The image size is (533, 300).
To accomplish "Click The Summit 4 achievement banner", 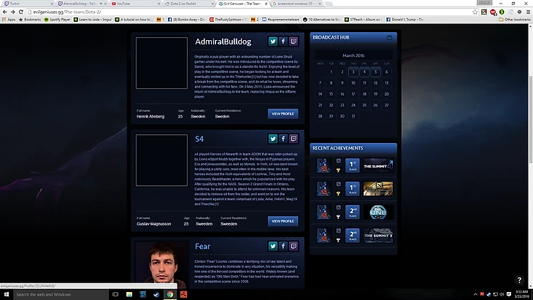I will click(x=378, y=165).
